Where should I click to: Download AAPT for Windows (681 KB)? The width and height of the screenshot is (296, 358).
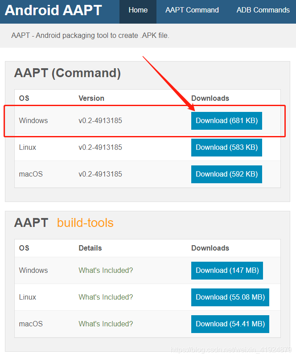coord(226,120)
